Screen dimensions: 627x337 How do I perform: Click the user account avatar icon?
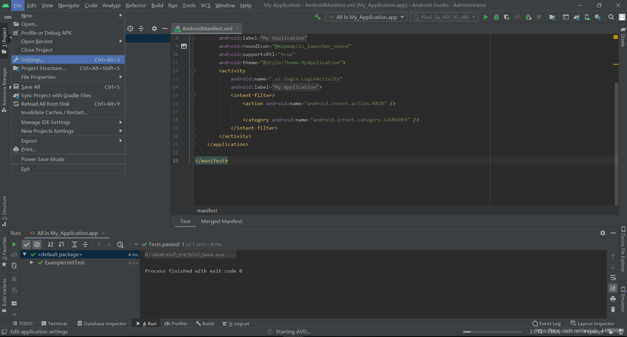622,17
